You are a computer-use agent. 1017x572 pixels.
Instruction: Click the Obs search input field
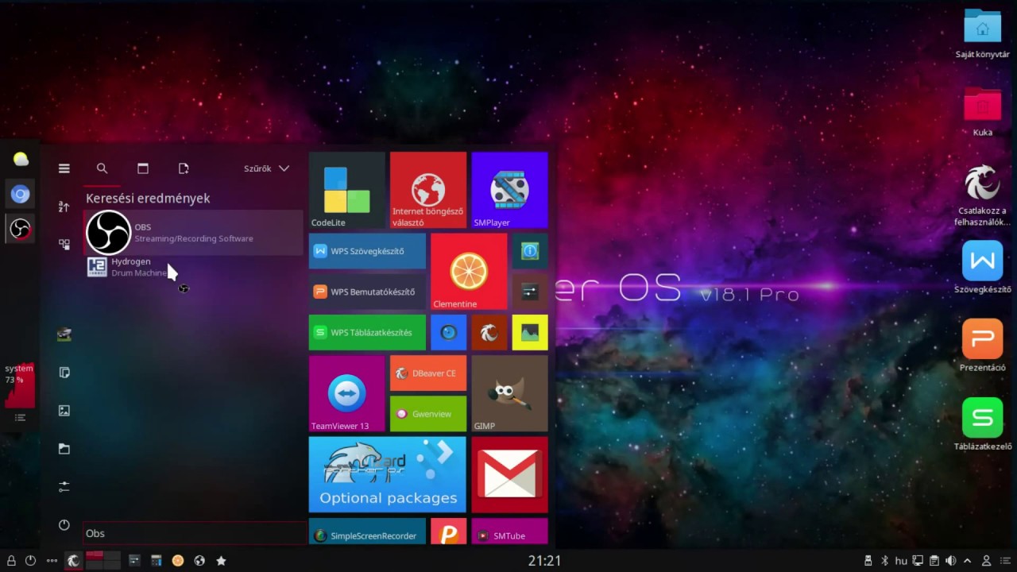194,533
